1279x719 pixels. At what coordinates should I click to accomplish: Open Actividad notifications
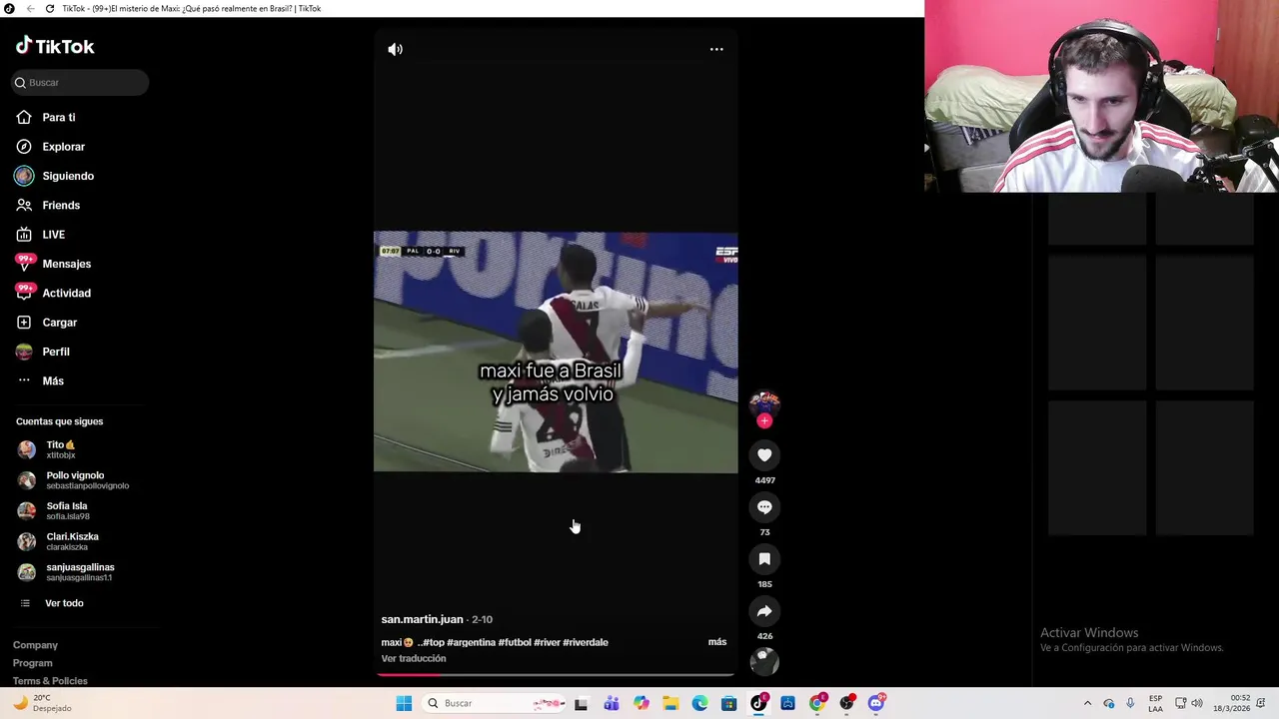tap(66, 294)
